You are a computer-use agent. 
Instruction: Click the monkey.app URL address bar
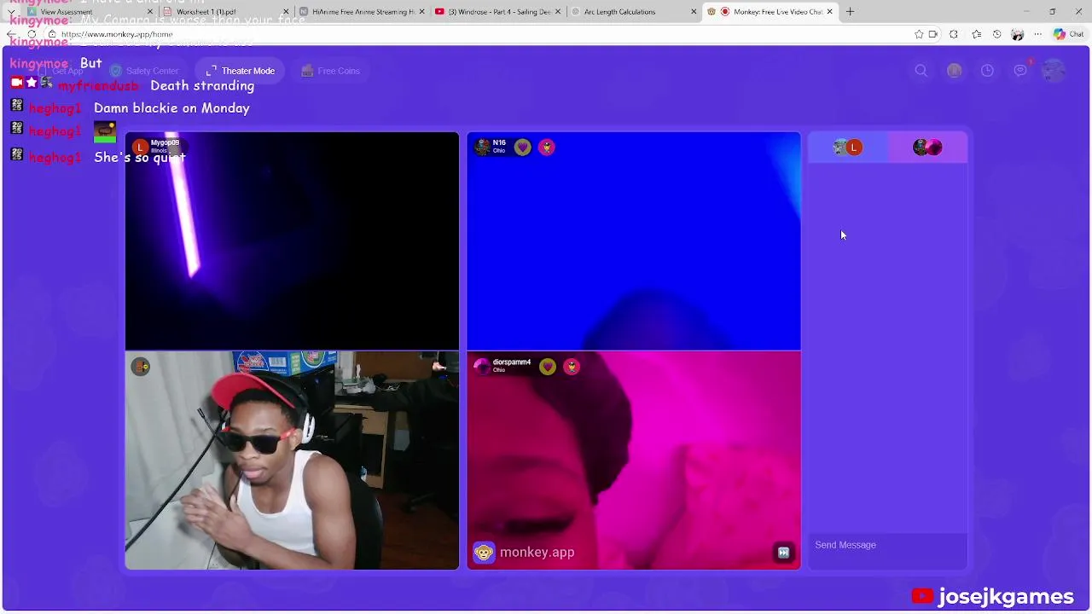[478, 34]
